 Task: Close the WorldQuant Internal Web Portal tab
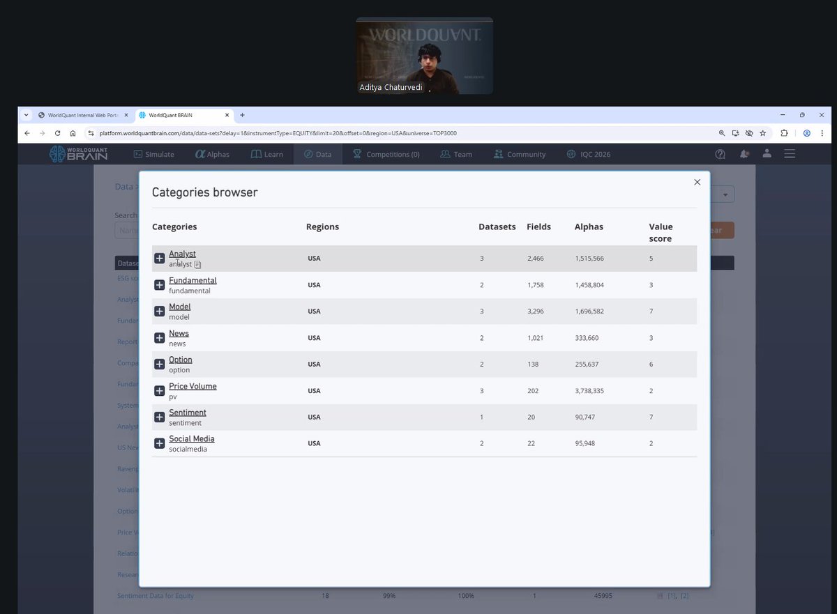(x=126, y=115)
